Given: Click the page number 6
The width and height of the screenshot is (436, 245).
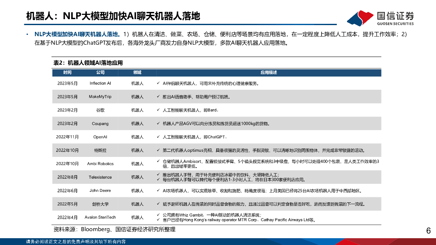Looking at the screenshot, I should 428,230.
